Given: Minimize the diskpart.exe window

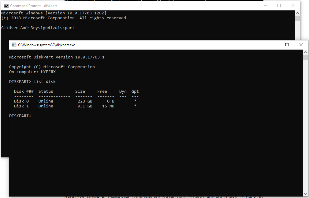Looking at the screenshot, I should pos(273,45).
